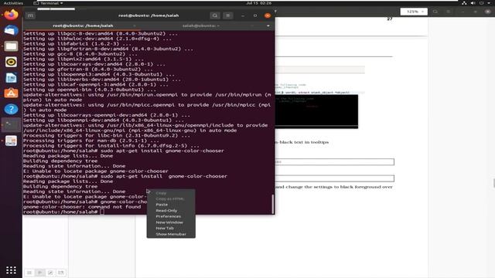Open the system menu arrow in top bar

(x=490, y=3)
